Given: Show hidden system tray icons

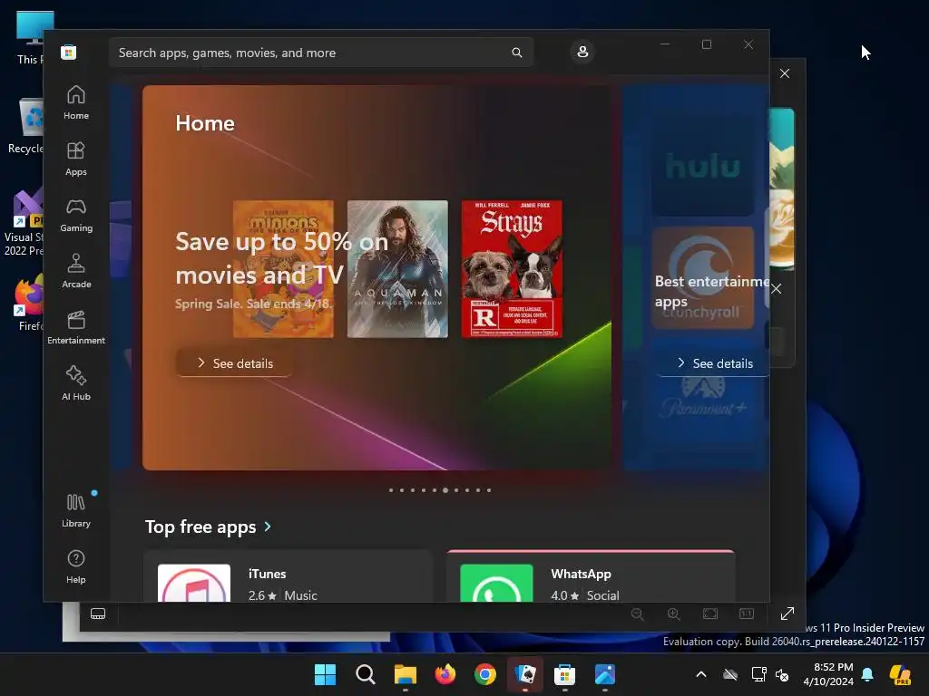Looking at the screenshot, I should point(701,674).
